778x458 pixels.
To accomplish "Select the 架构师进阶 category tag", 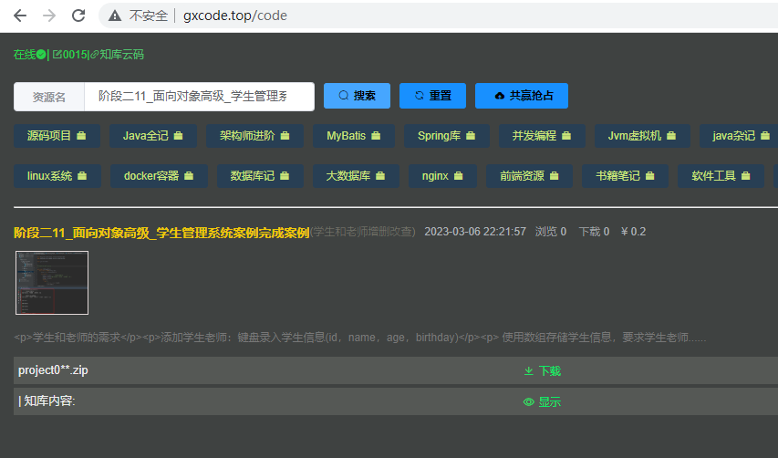I will (255, 136).
